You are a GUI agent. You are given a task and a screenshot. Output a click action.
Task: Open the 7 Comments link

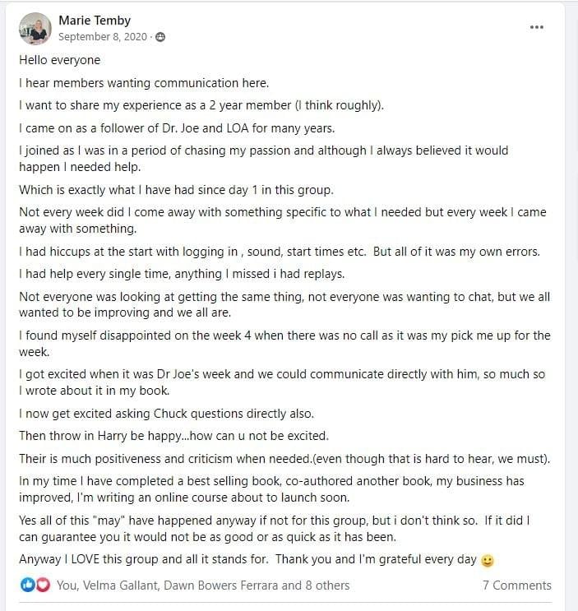click(516, 586)
